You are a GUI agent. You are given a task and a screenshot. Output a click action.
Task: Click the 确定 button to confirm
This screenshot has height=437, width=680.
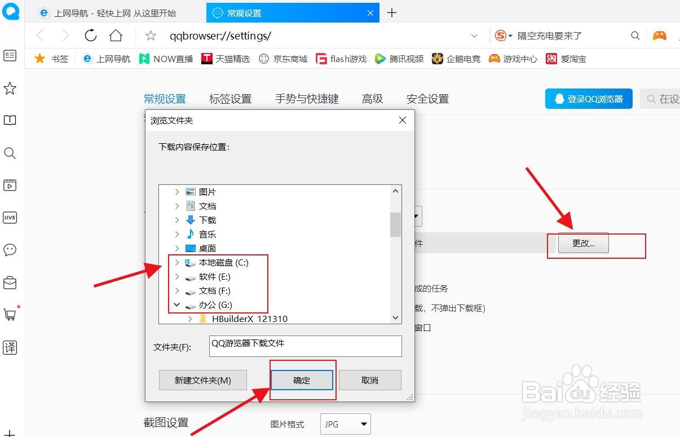(x=302, y=380)
